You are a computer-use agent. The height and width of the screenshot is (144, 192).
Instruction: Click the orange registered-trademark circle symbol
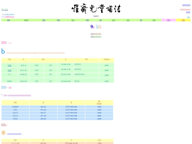(4, 133)
